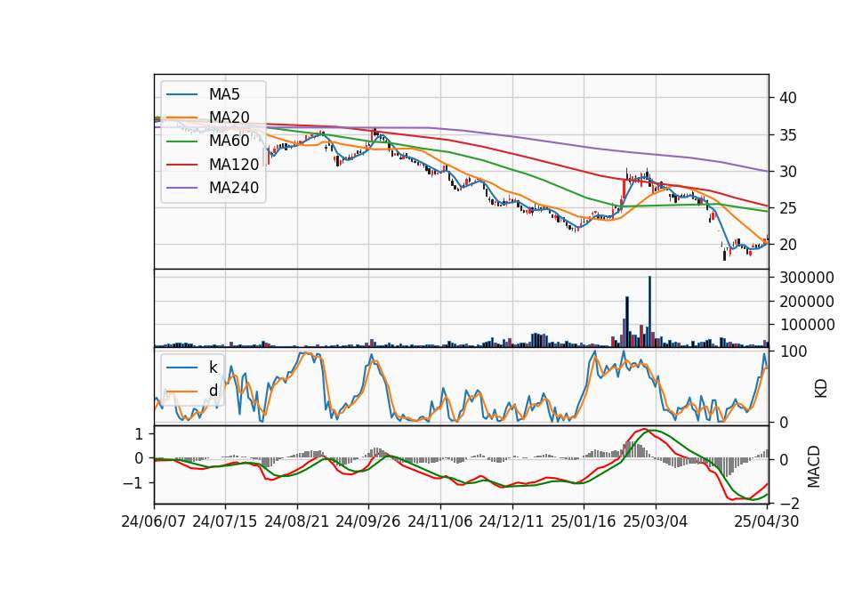Click the 24/09/26 date axis label

pyautogui.click(x=368, y=522)
